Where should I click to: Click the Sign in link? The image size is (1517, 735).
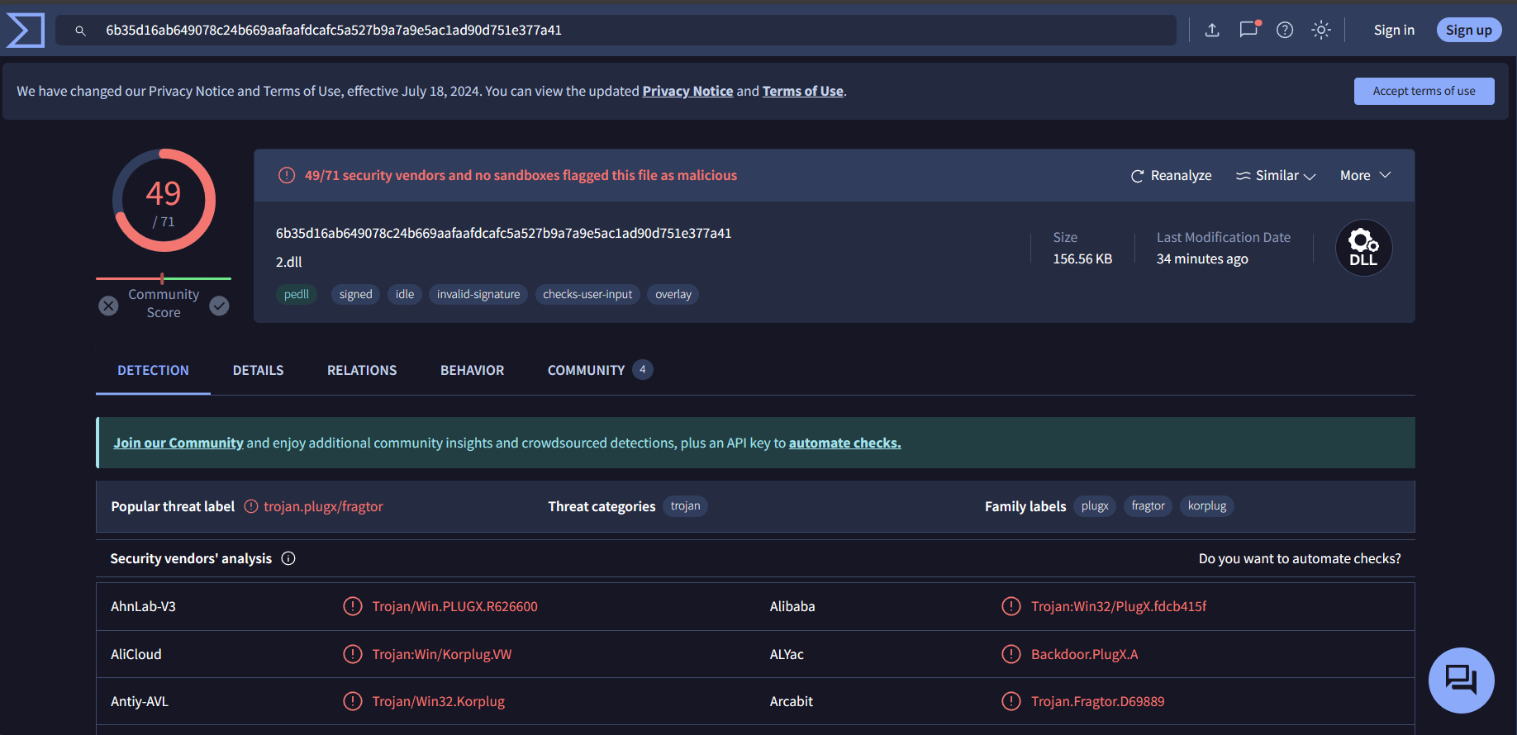click(1394, 30)
